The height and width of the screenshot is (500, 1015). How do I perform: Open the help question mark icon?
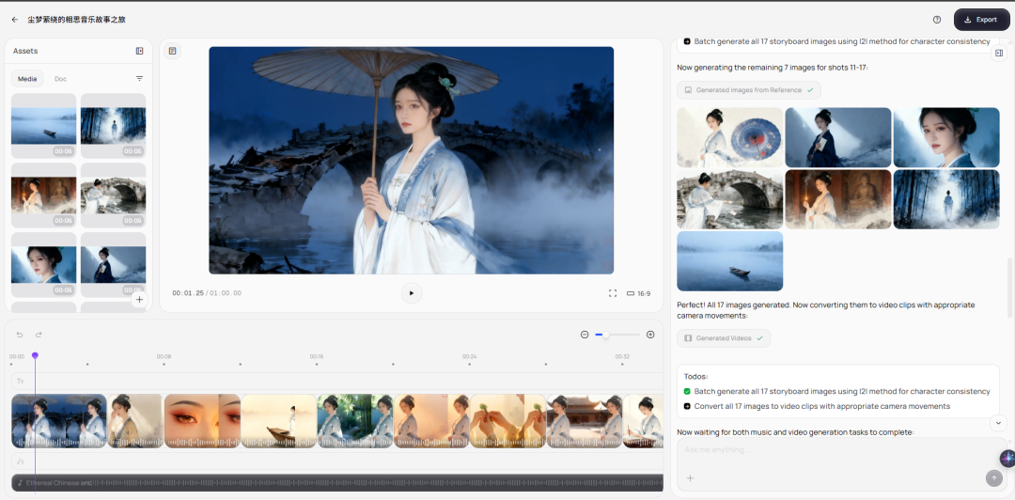tap(937, 19)
